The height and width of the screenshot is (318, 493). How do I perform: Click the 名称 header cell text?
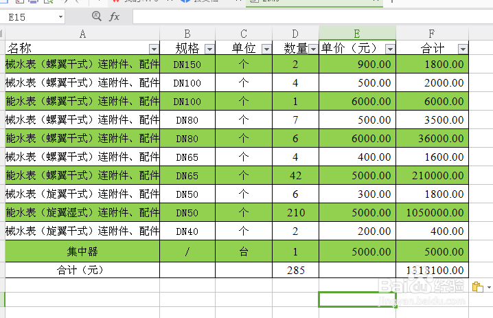tap(19, 49)
